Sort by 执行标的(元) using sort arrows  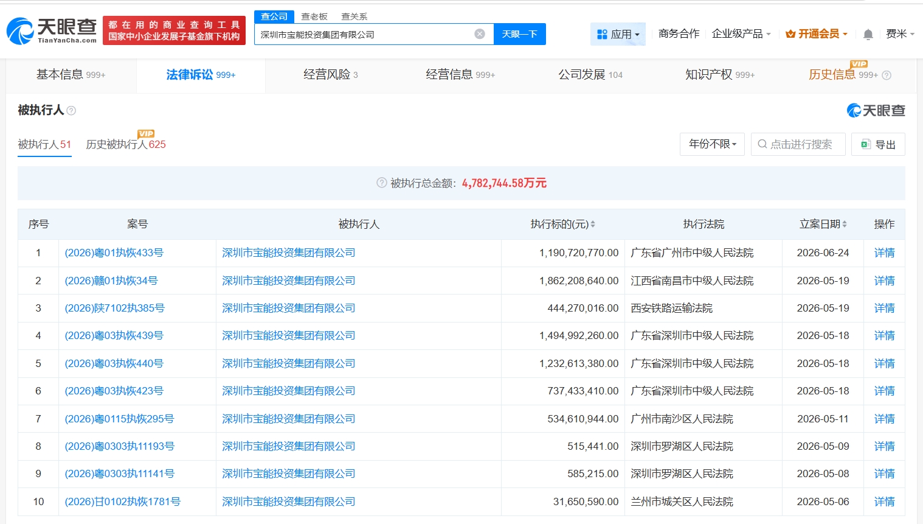point(593,225)
